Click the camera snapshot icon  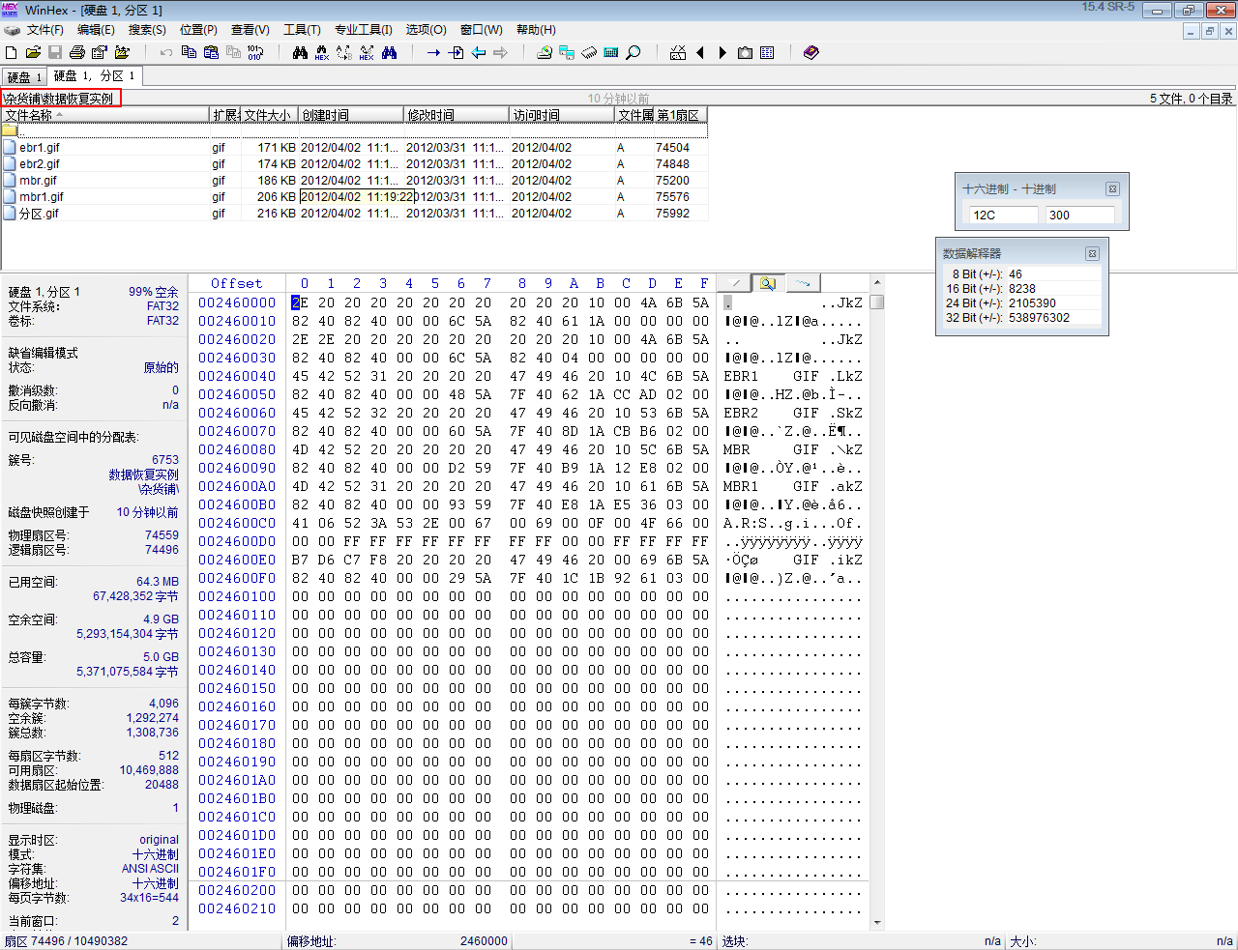[x=745, y=52]
